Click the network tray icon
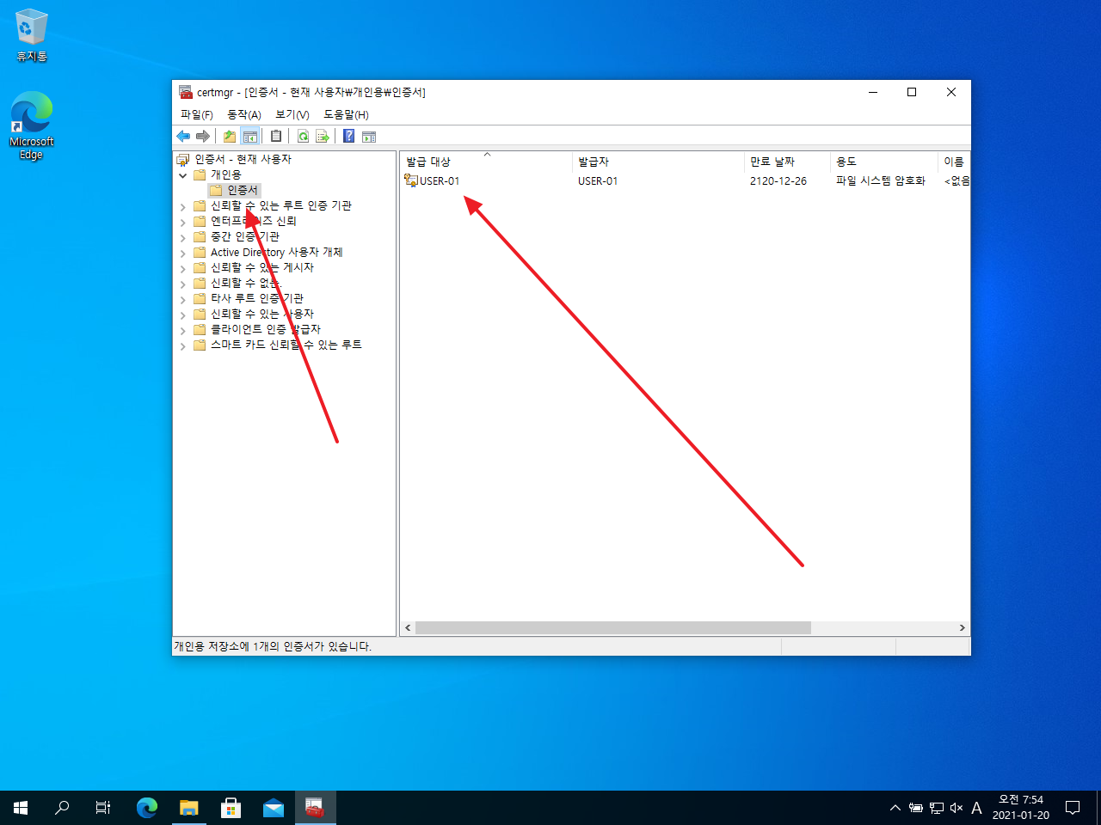The width and height of the screenshot is (1101, 825). [937, 808]
